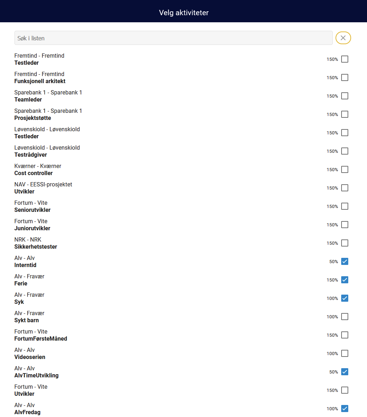Check the FortumFørsteMåned checkbox
367x417 pixels.
345,335
